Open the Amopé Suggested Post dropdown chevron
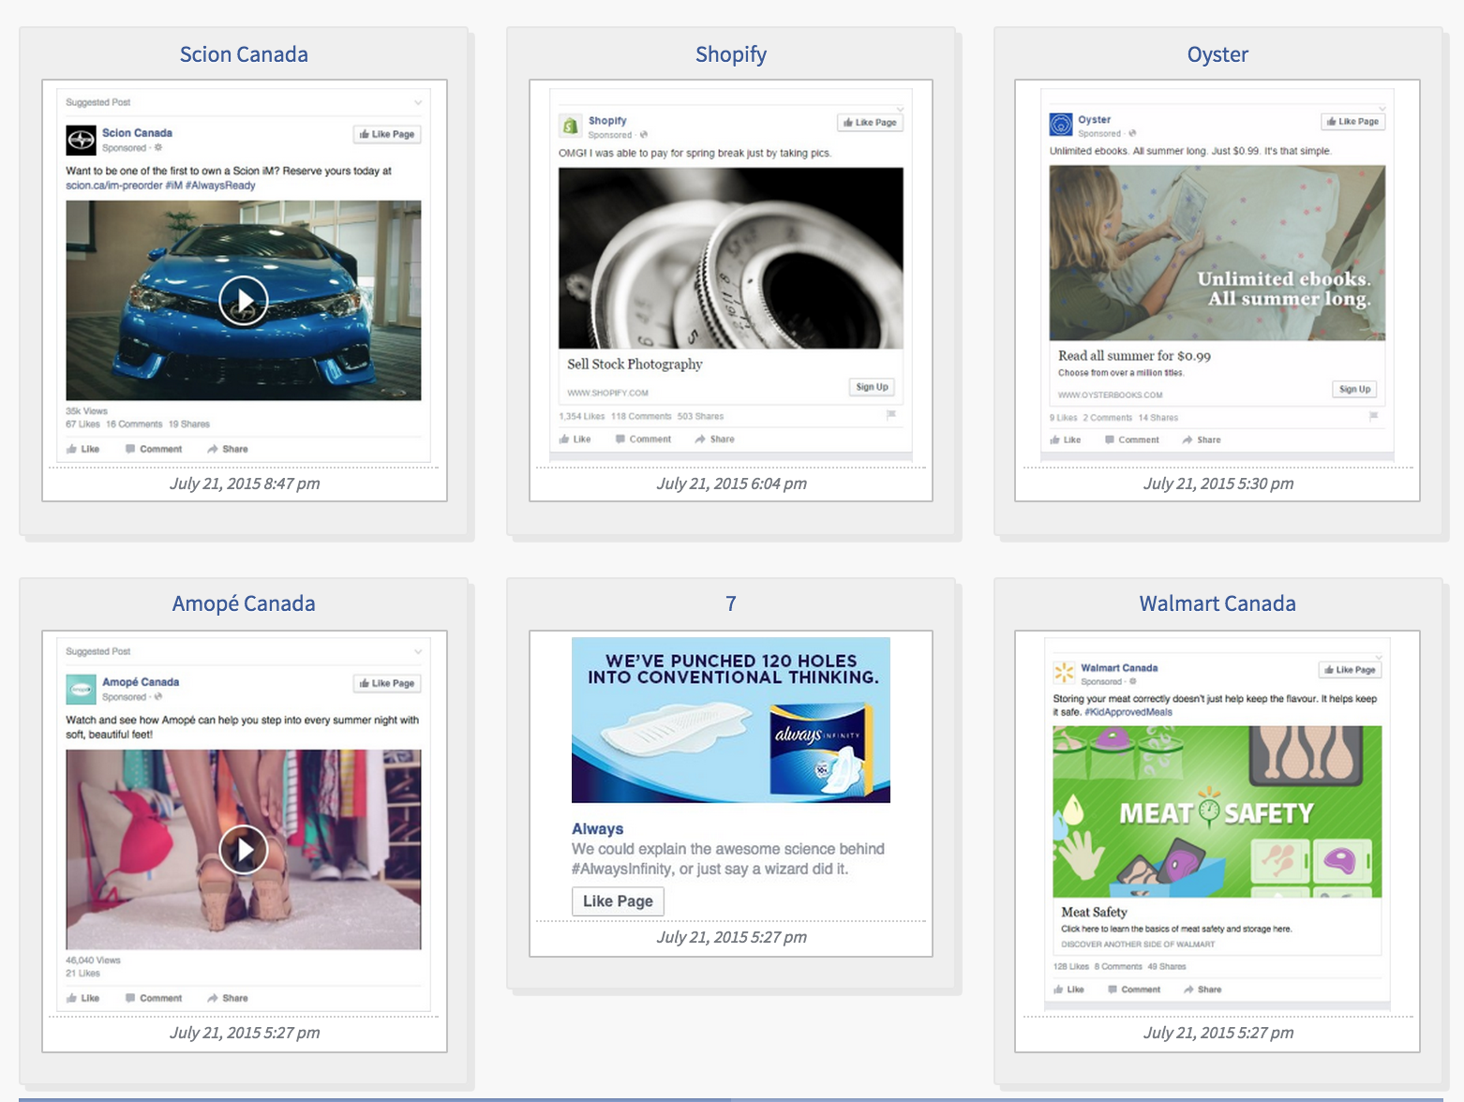The width and height of the screenshot is (1464, 1102). [x=418, y=651]
